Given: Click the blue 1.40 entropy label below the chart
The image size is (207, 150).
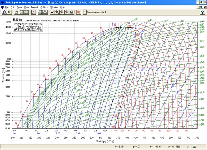Looking at the screenshot, I should tap(78, 133).
